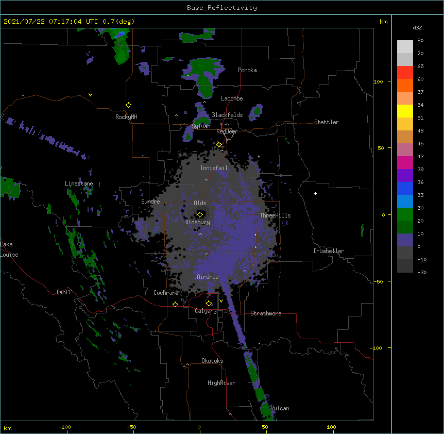The image size is (444, 434).
Task: Select the -30 value on the dBZ scale
Action: 422,272
